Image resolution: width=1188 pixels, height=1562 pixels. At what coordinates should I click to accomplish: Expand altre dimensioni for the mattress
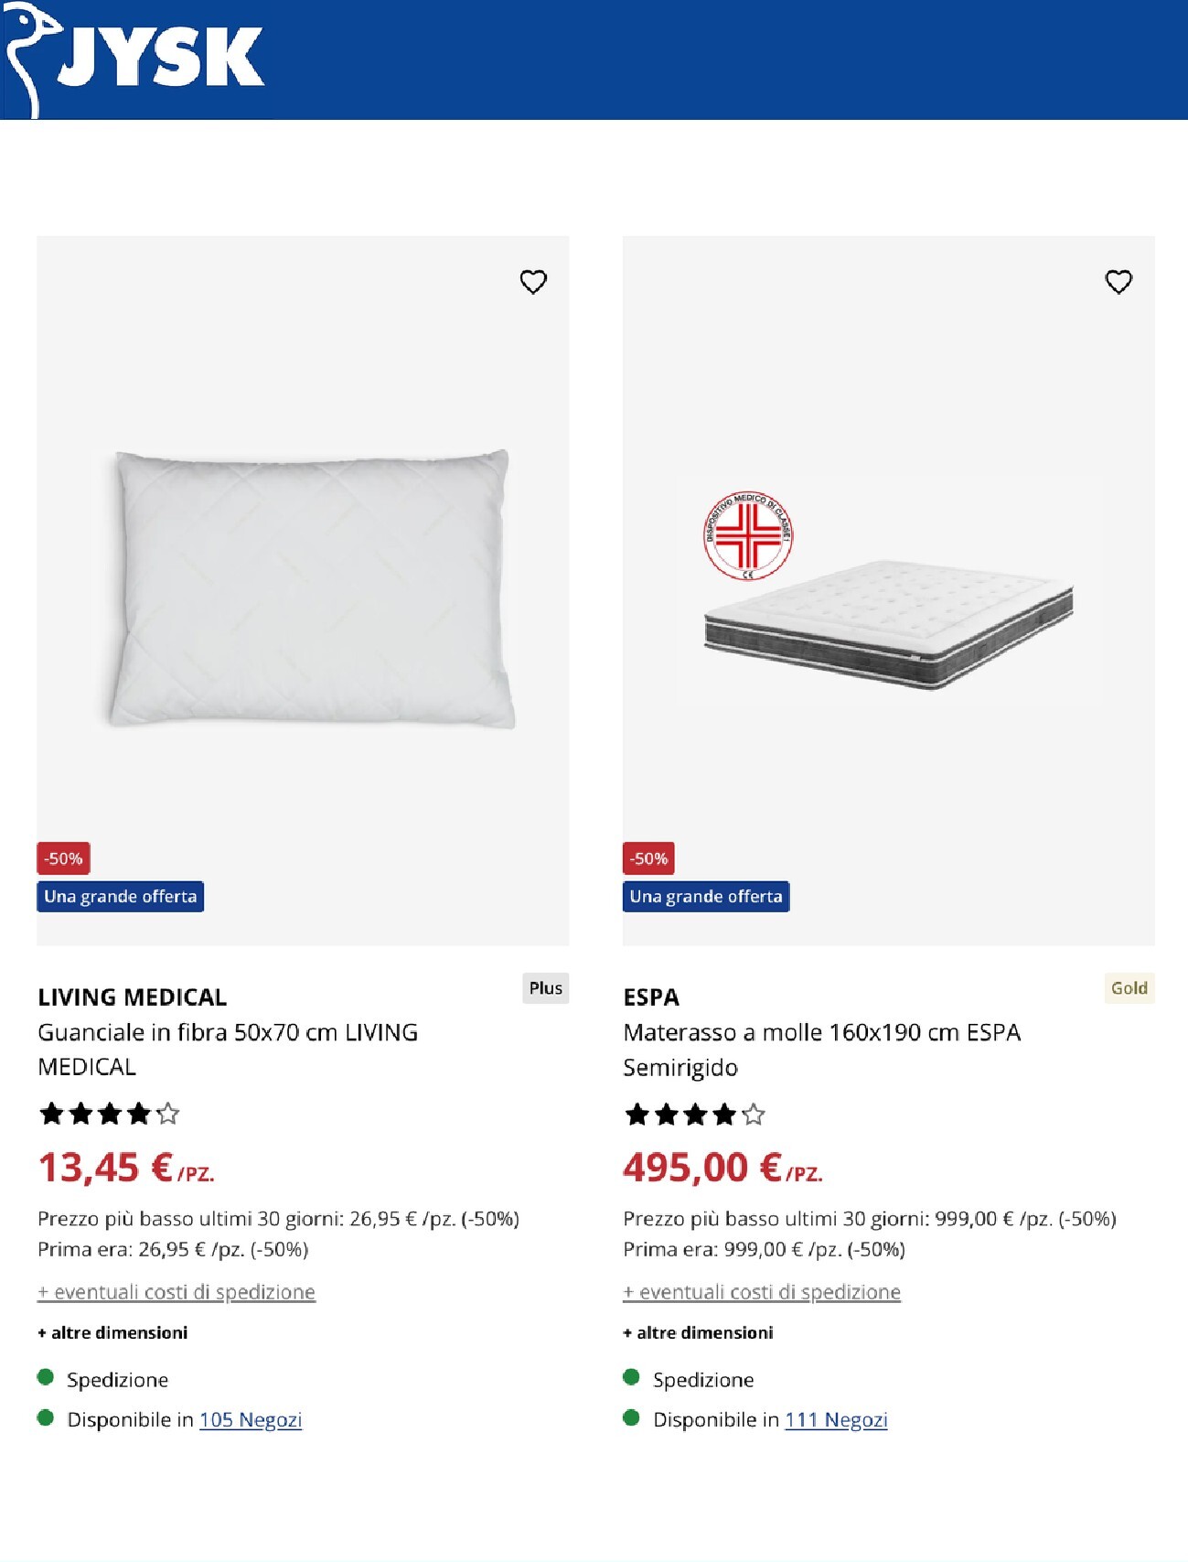(698, 1333)
